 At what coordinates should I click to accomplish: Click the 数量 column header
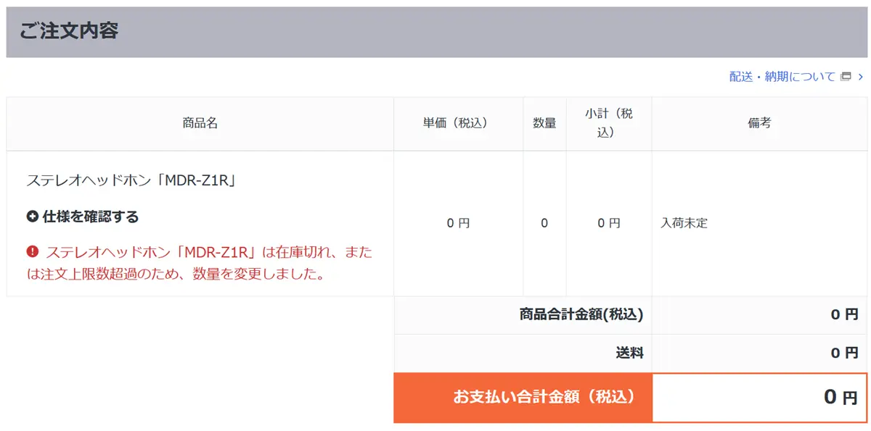pyautogui.click(x=544, y=123)
